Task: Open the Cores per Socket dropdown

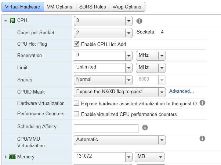Action: (128, 33)
